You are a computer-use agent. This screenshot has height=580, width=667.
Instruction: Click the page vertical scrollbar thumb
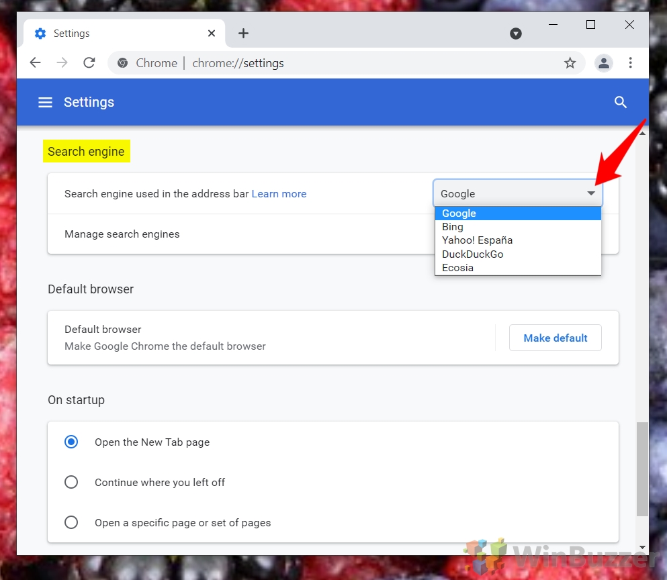(642, 469)
